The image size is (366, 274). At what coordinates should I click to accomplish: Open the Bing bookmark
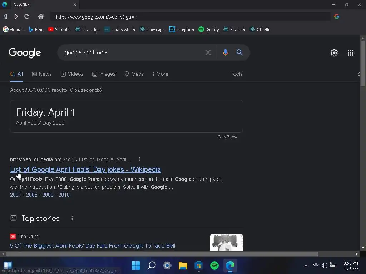click(36, 30)
